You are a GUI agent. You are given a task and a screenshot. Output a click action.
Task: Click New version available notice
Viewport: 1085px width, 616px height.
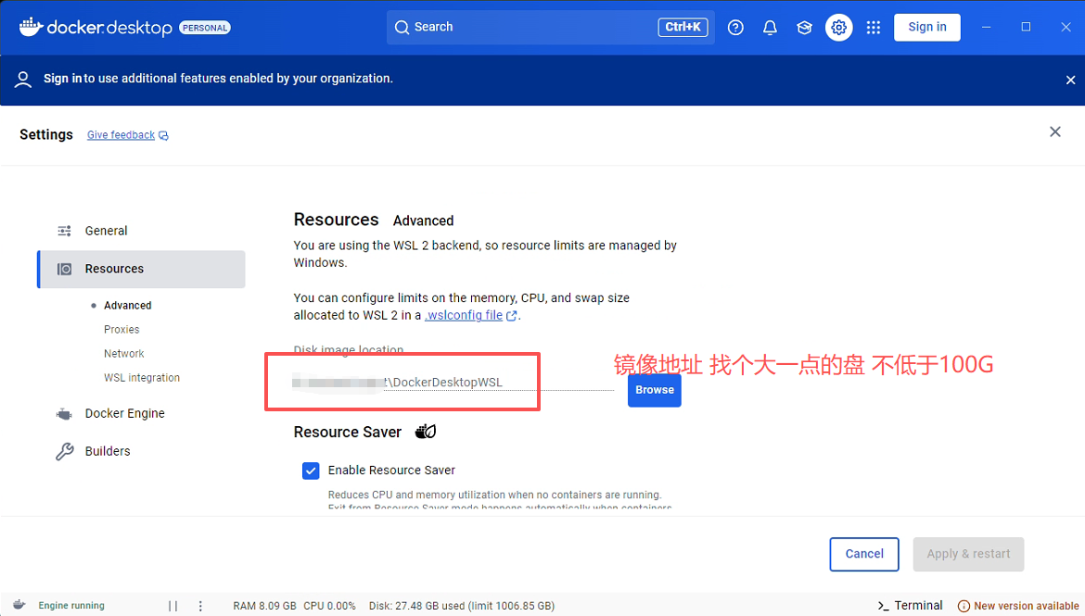(1018, 607)
